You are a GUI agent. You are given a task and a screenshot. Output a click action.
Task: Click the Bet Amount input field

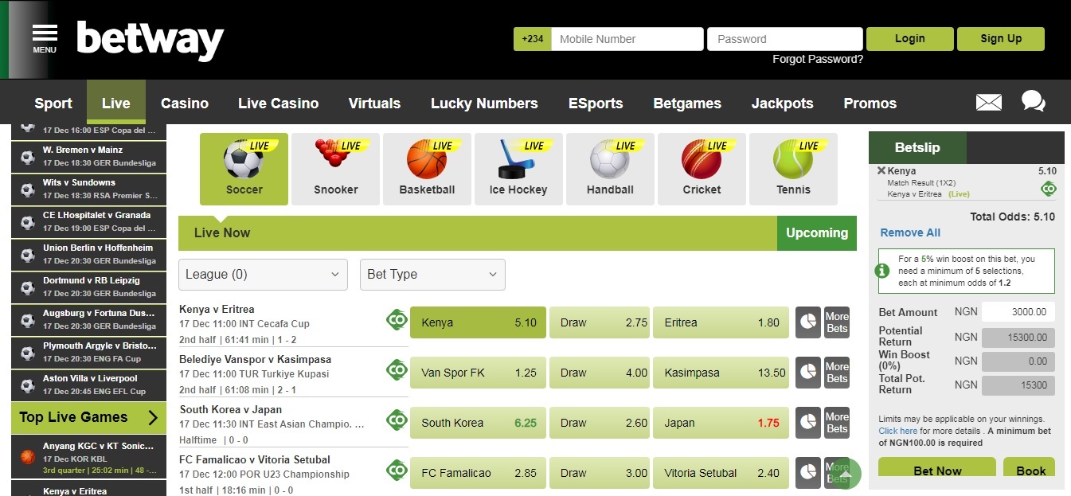pos(1018,312)
